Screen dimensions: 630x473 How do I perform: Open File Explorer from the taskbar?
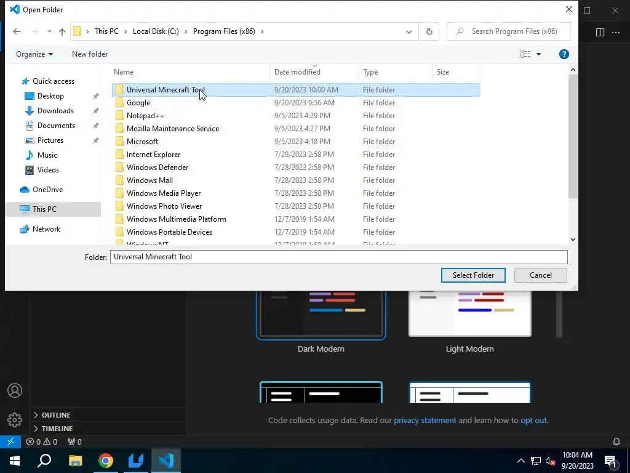tap(75, 461)
